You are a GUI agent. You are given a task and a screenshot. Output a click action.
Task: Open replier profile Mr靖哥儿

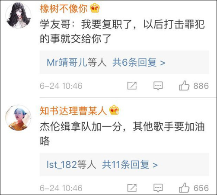(67, 62)
